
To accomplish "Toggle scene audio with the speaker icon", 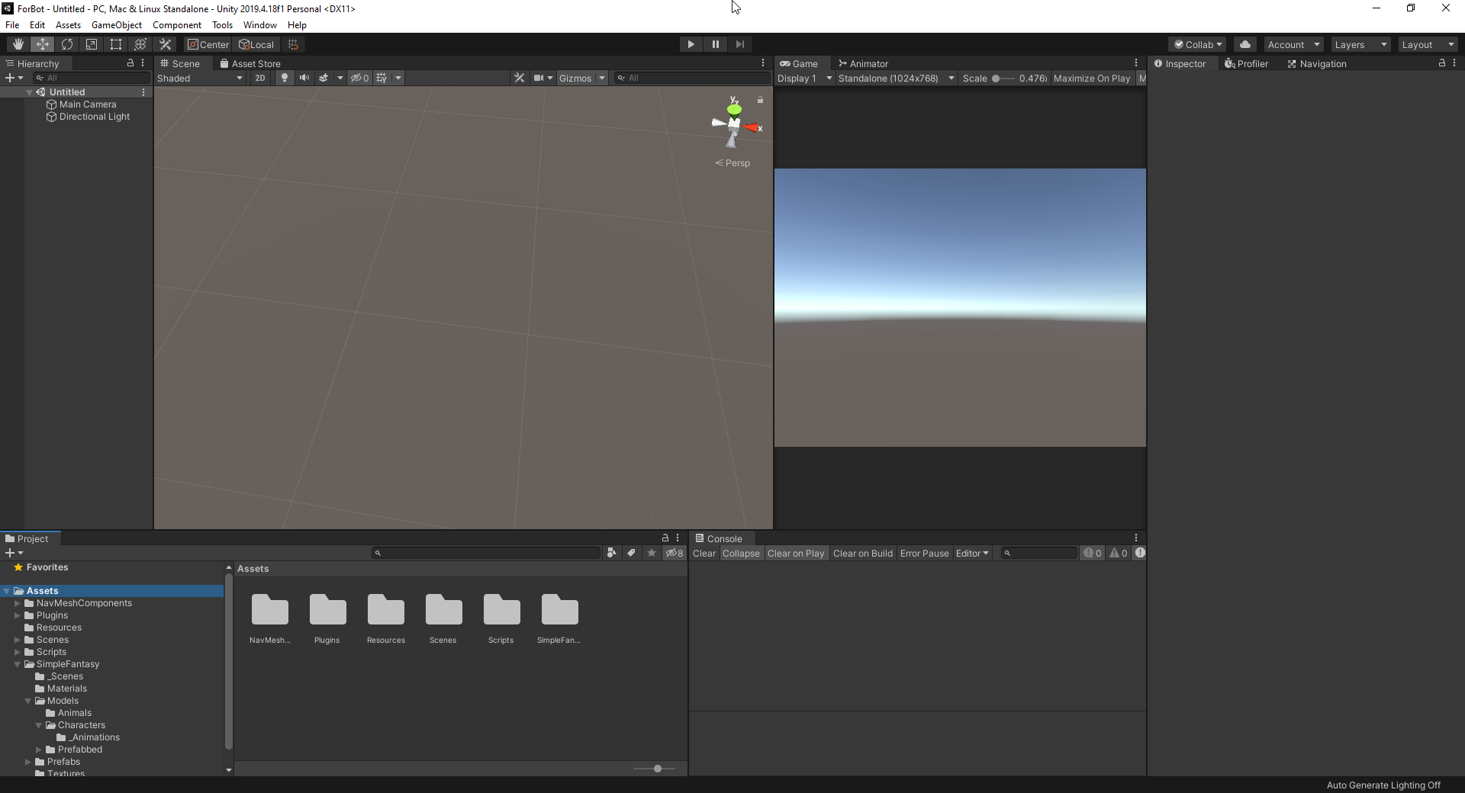I will coord(304,78).
